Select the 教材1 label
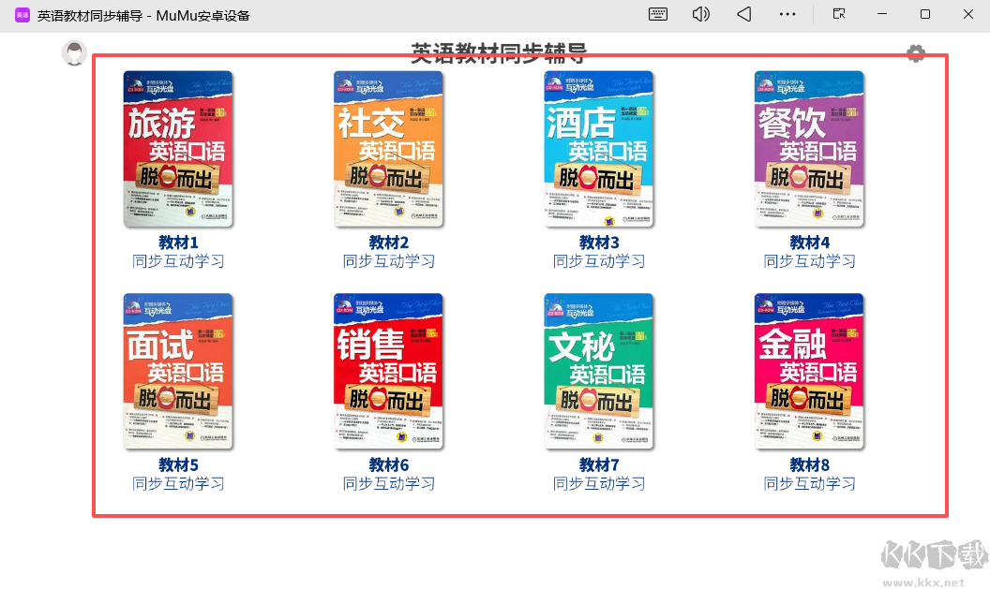Screen dimensions: 990x589 click(x=178, y=243)
